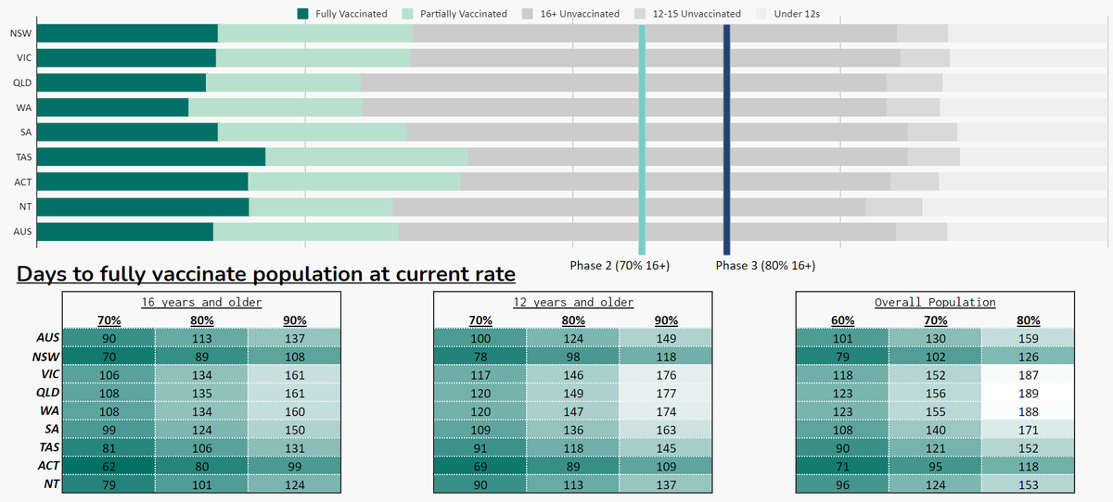The width and height of the screenshot is (1113, 502).
Task: Click the navy Phase 3 vertical marker line
Action: pyautogui.click(x=726, y=139)
